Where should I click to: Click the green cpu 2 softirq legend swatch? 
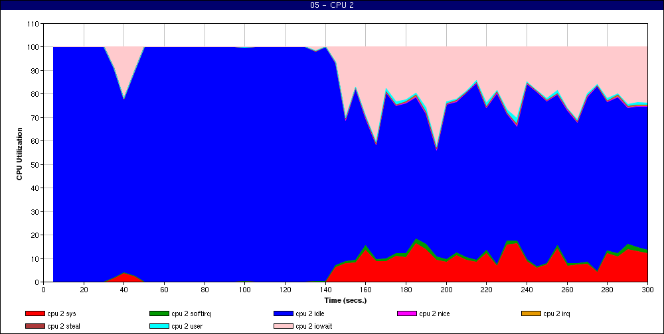point(159,313)
